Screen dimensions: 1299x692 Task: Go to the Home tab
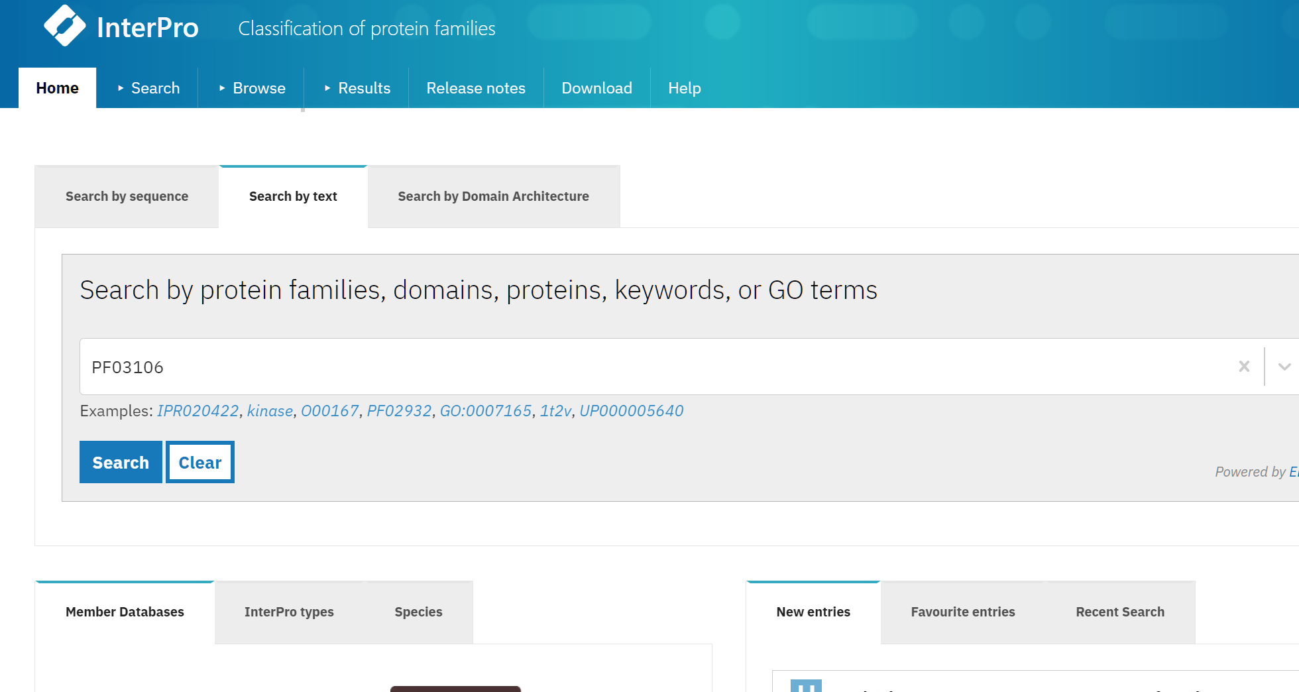pos(57,88)
